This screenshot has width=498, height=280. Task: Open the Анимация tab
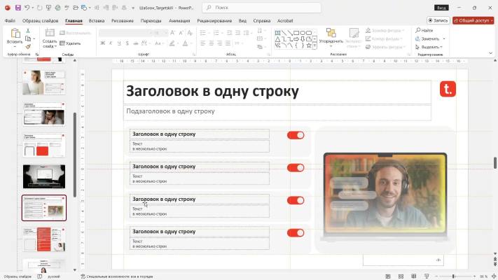[179, 20]
